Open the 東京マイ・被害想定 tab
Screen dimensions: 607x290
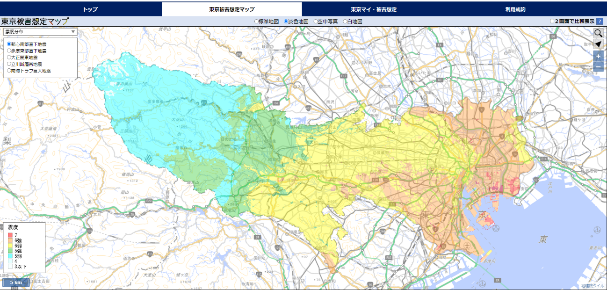pyautogui.click(x=374, y=9)
